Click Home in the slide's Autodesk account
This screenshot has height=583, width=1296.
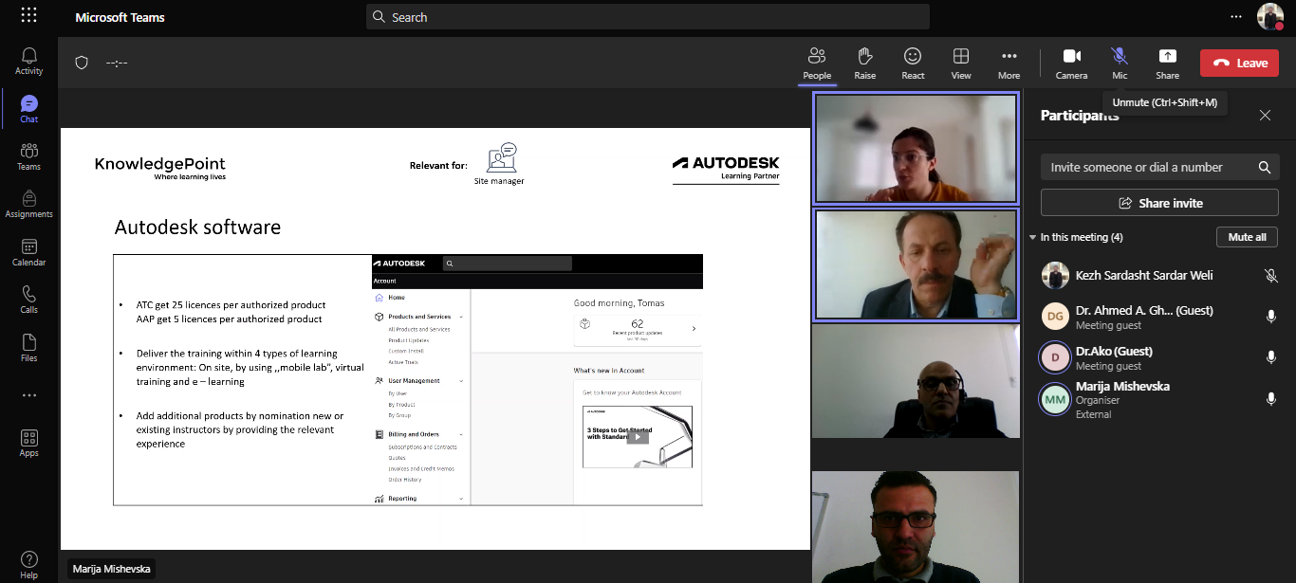coord(396,298)
